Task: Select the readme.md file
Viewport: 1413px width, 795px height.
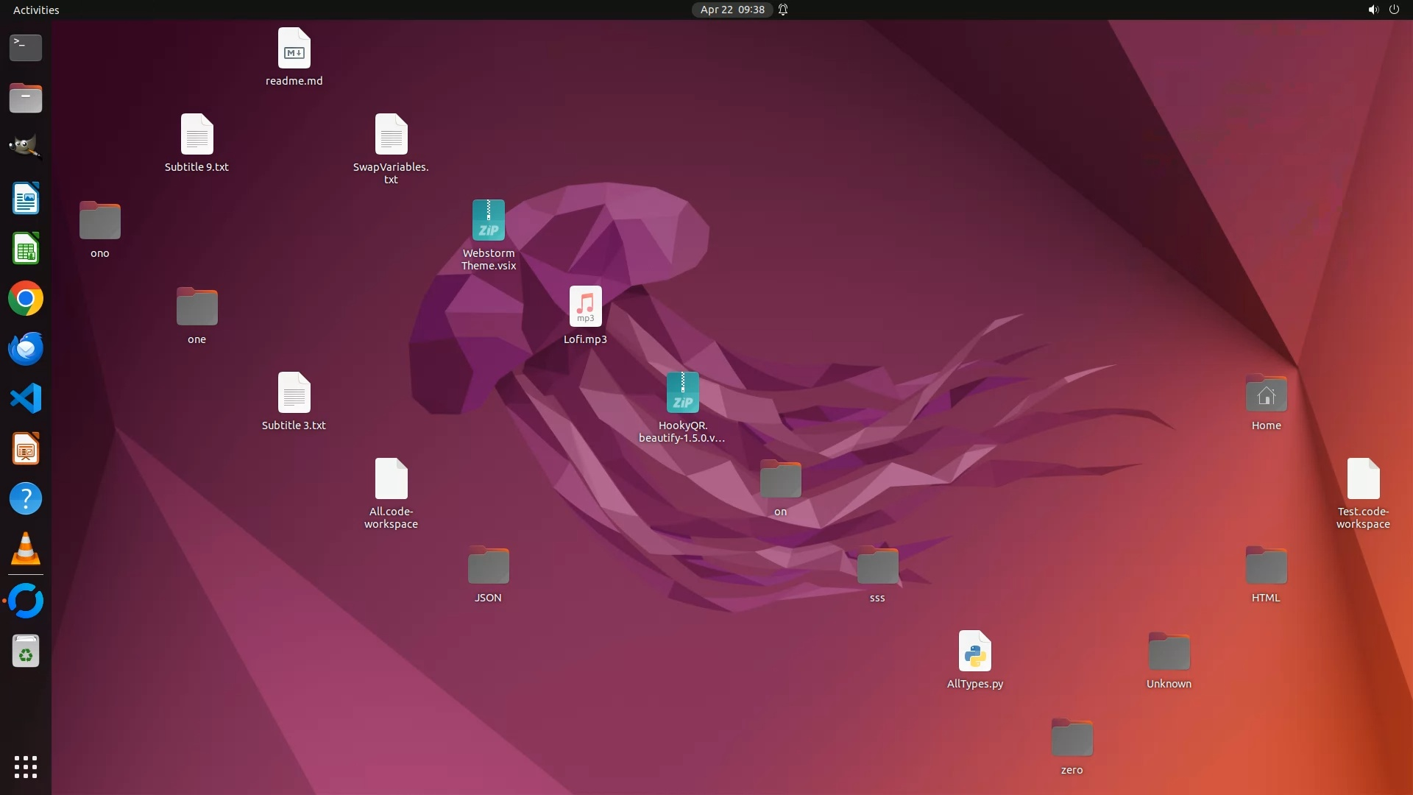Action: (294, 49)
